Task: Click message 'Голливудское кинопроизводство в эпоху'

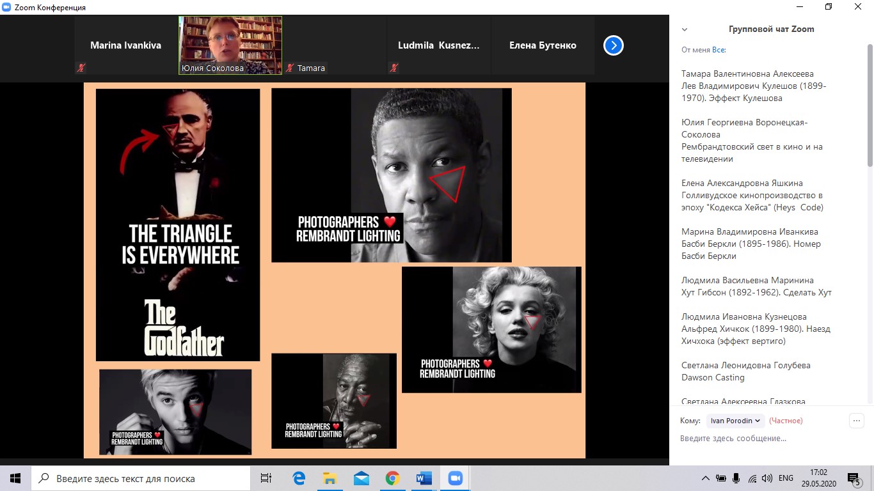Action: (x=752, y=201)
